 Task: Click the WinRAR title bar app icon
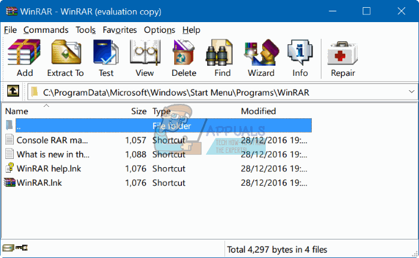(11, 11)
